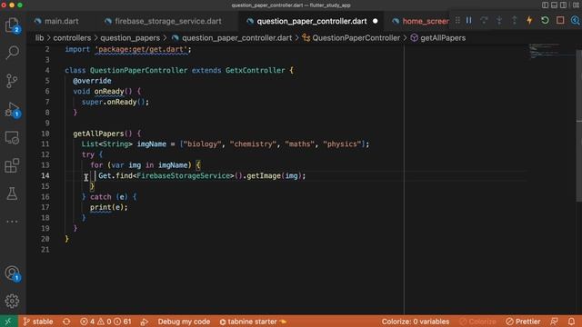Open the Source Control view
This screenshot has height=327, width=582.
coord(12,81)
